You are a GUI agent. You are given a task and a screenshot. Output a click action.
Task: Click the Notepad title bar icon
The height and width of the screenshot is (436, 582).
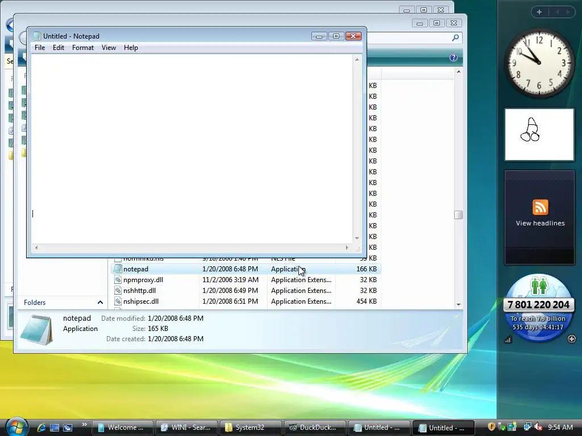point(36,36)
